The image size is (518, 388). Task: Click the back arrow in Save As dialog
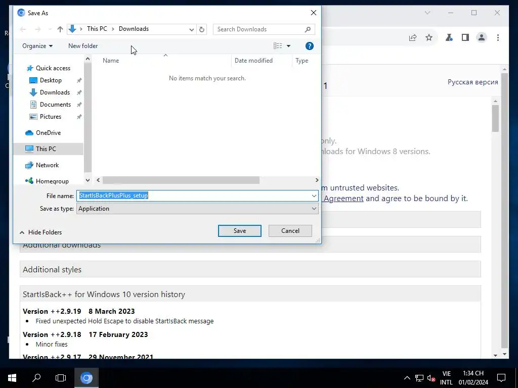[23, 29]
